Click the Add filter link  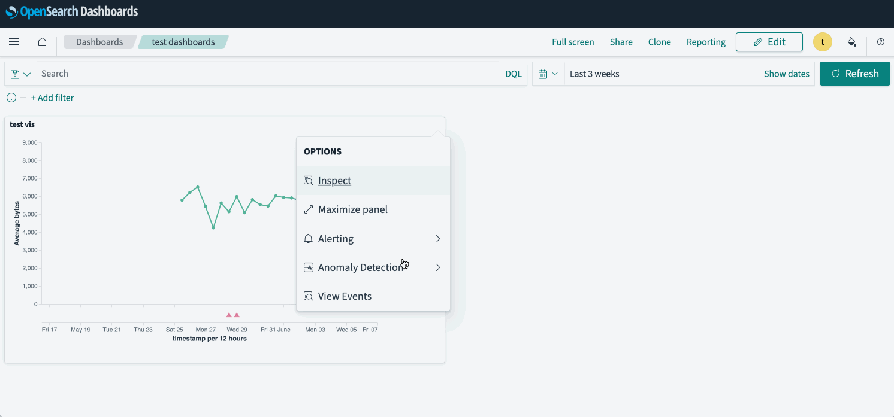click(53, 97)
